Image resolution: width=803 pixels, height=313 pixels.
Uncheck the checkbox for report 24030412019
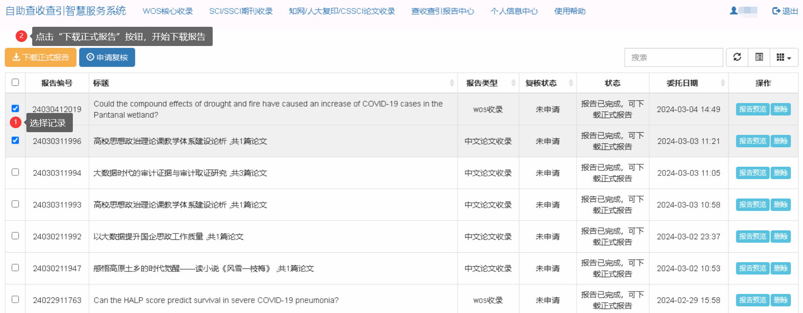coord(15,109)
